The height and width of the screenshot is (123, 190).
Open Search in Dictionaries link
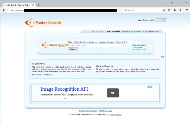pos(132,31)
